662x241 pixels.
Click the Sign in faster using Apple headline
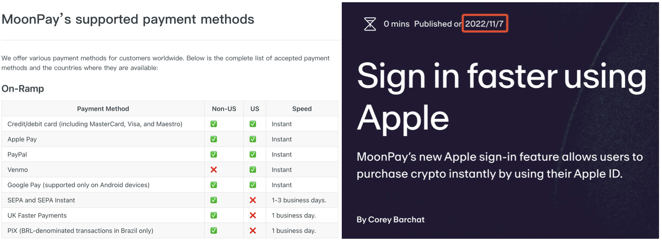coord(501,97)
